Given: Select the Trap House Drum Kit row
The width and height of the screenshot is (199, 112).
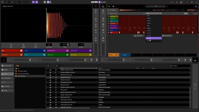Looking at the screenshot, I should pyautogui.click(x=118, y=105).
